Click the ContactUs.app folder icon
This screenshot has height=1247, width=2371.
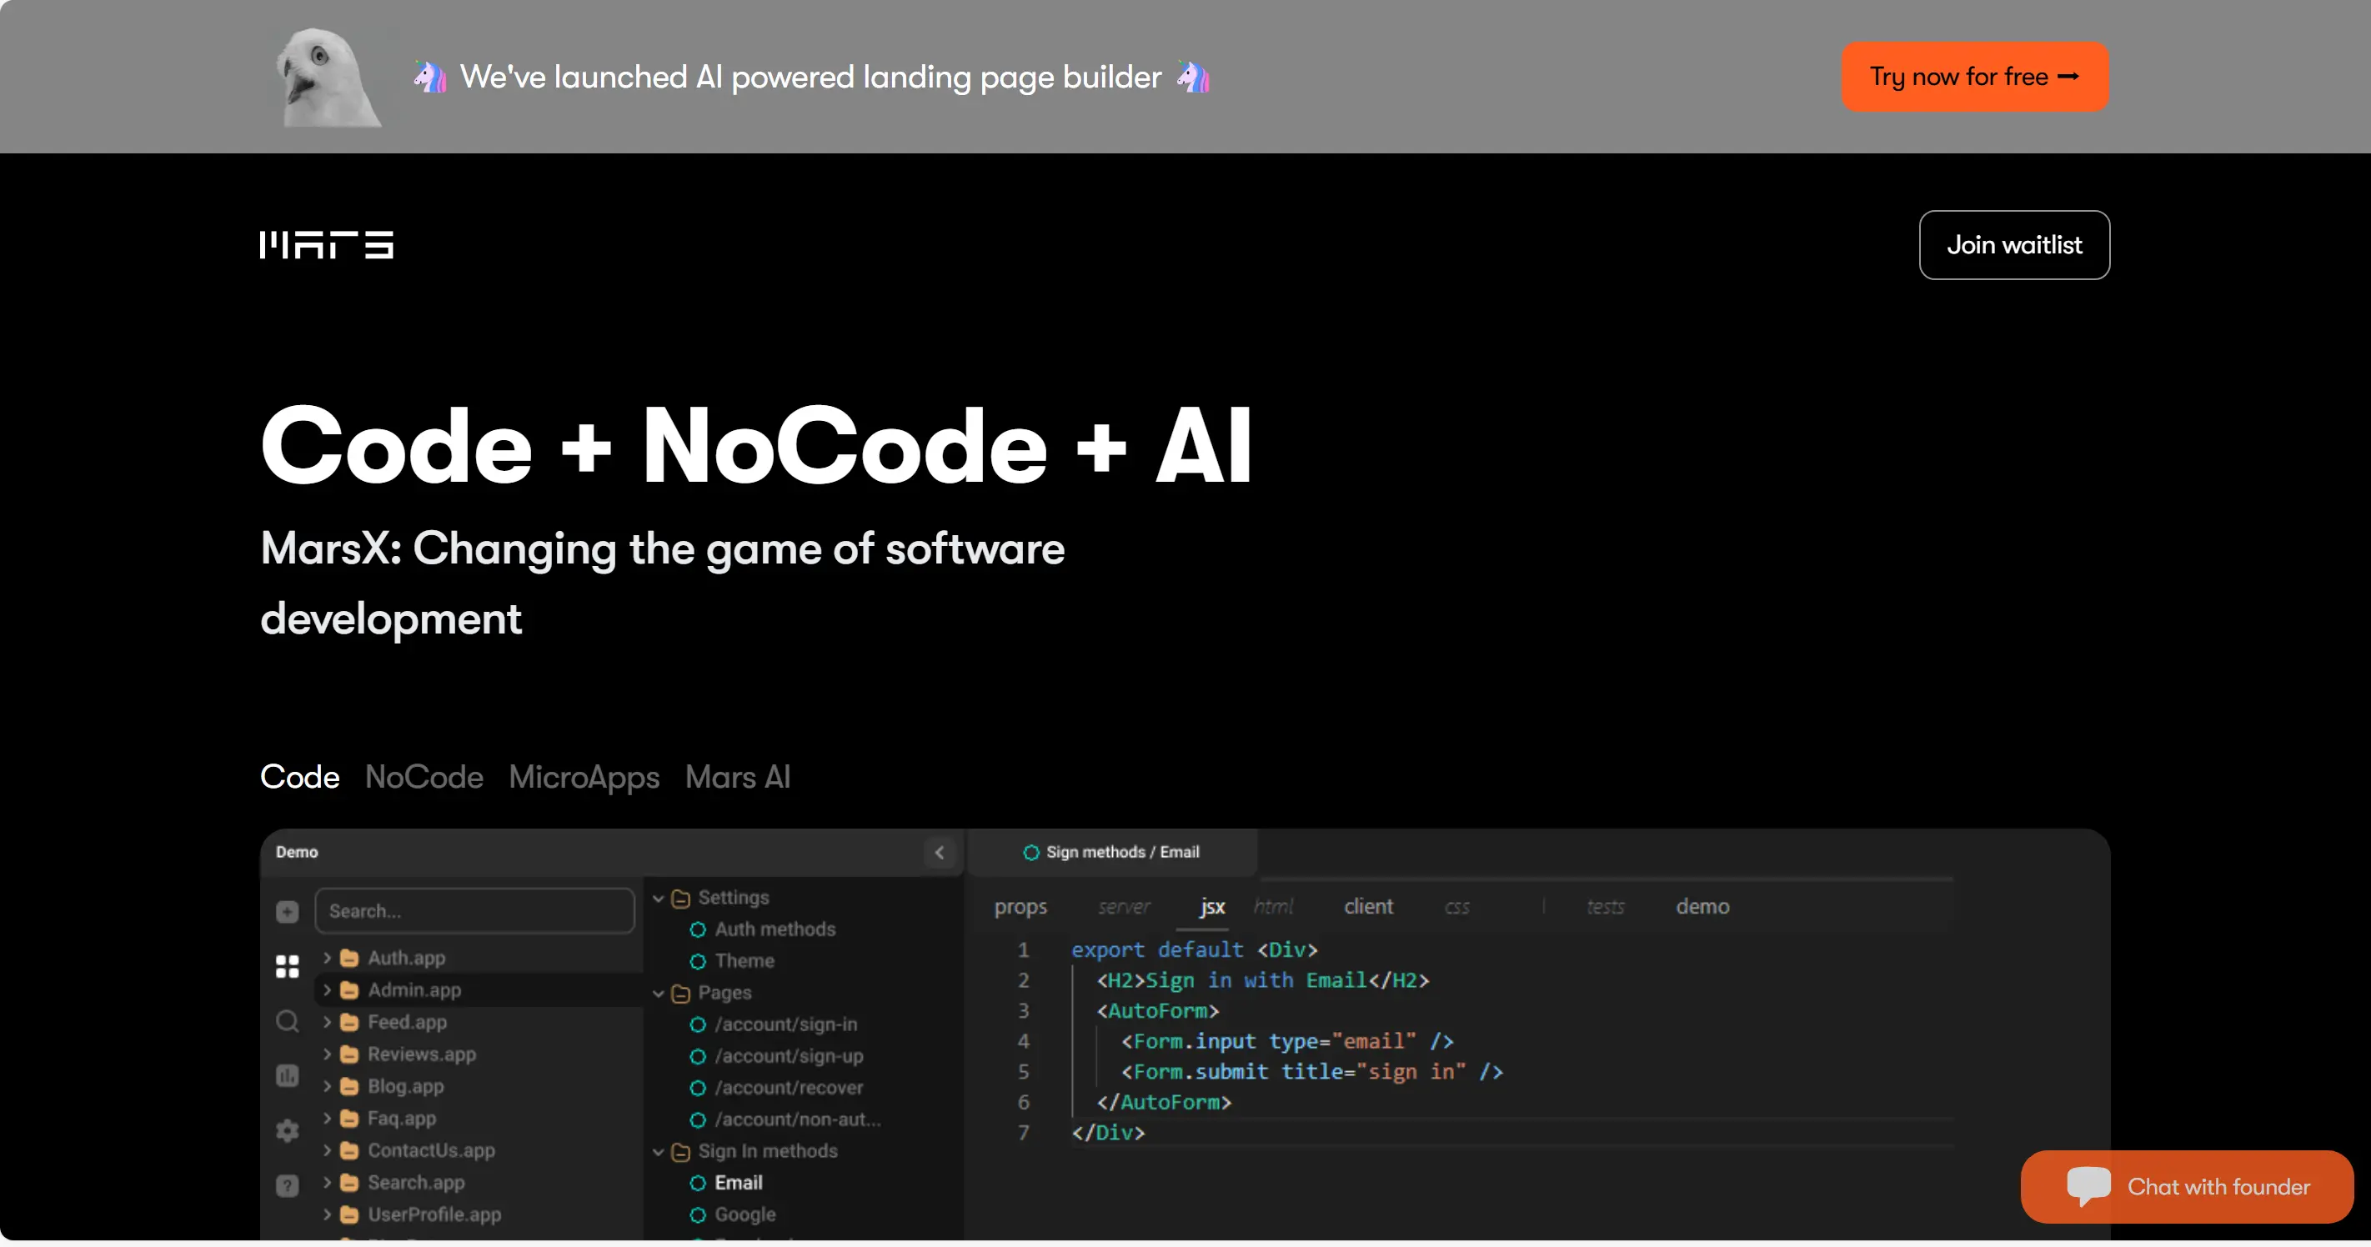click(x=348, y=1150)
